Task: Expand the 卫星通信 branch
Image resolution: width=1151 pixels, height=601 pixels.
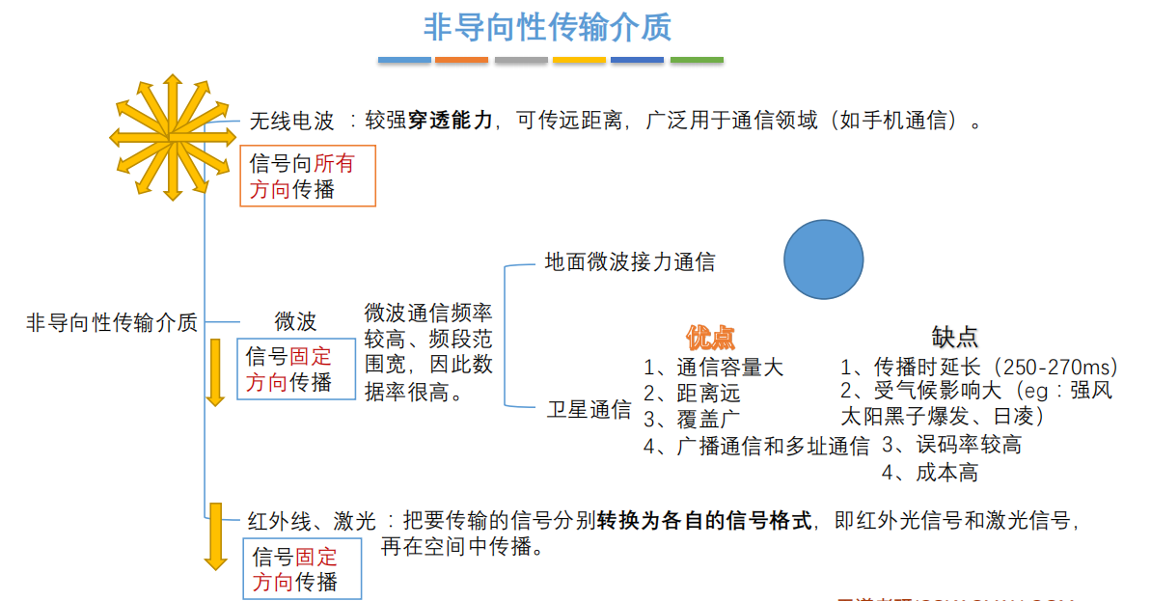Action: (x=589, y=410)
